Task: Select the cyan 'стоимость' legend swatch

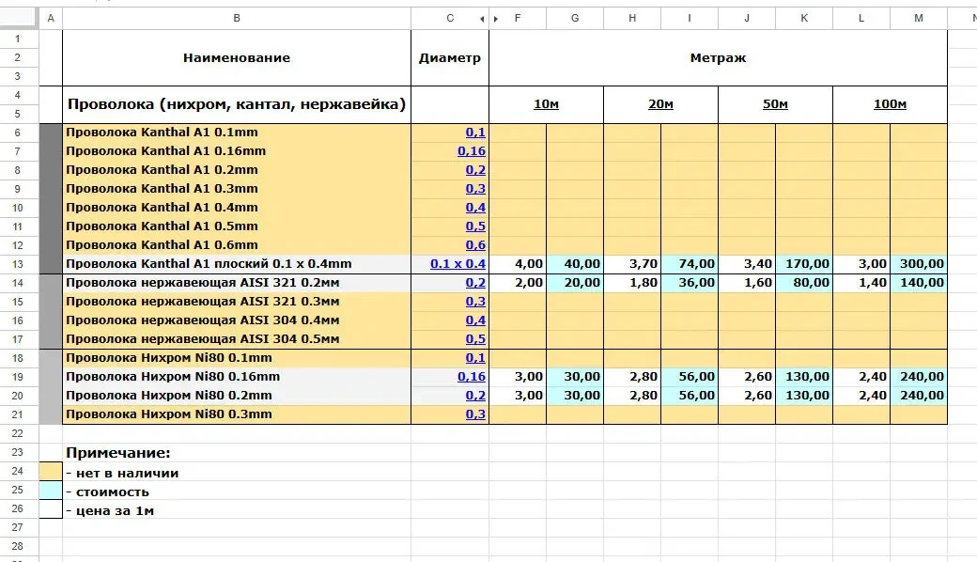Action: point(50,491)
